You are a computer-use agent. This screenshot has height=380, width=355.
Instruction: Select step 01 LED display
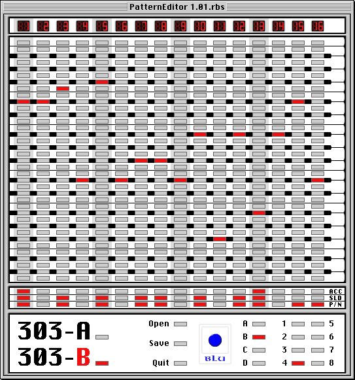pyautogui.click(x=24, y=26)
